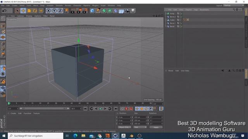248x139 pixels.
Task: Toggle Autokeying red button
Action: pyautogui.click(x=126, y=109)
